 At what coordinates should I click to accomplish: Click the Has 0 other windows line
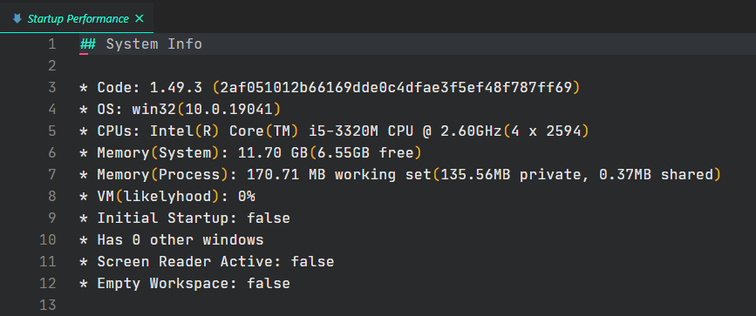172,240
